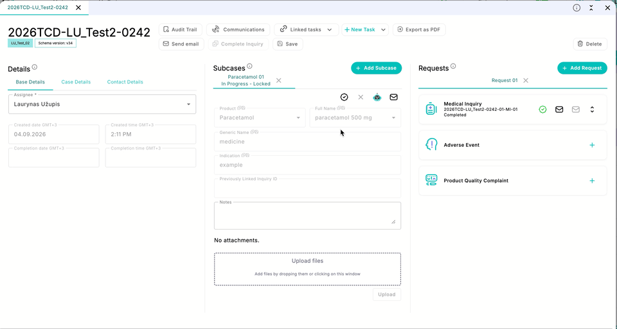Click the Export as PDF button

click(x=419, y=30)
